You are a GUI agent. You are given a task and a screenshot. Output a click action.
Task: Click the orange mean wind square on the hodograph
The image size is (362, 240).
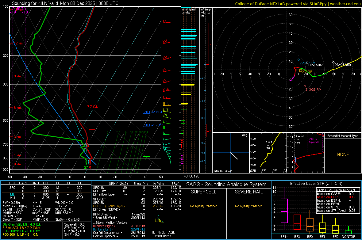[x=301, y=70]
